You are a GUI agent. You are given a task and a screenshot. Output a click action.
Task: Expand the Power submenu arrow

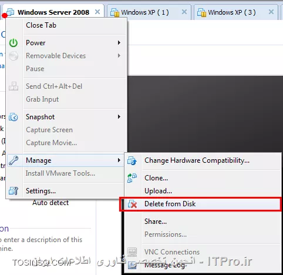pos(119,43)
